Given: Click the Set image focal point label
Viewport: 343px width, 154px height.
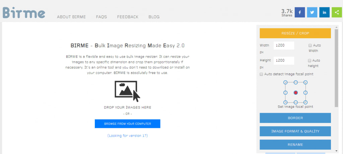Looking at the screenshot, I should click(x=295, y=107).
